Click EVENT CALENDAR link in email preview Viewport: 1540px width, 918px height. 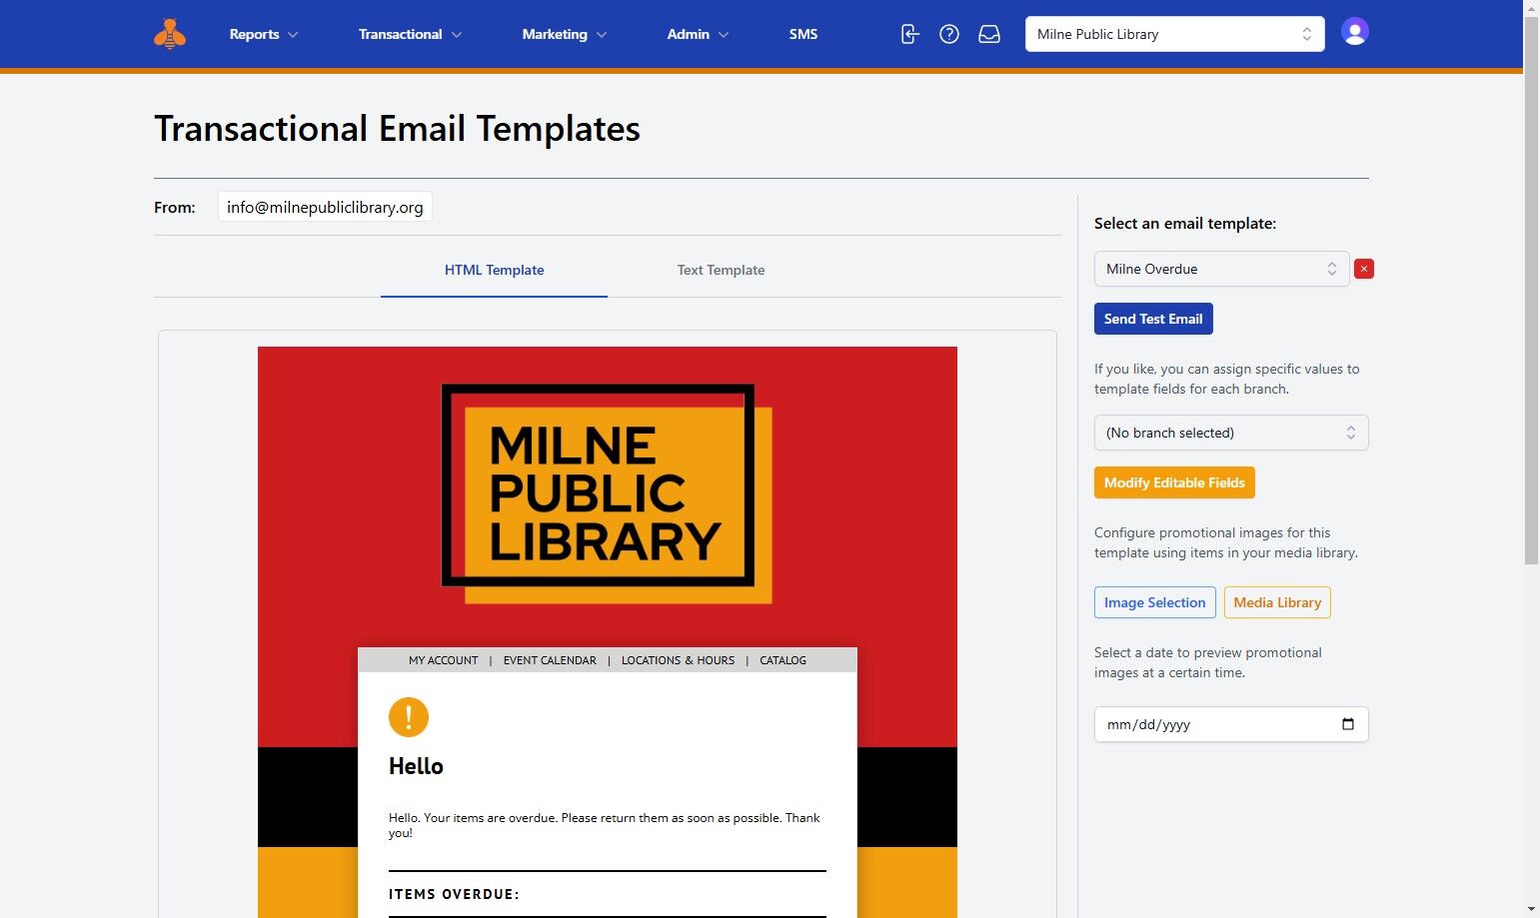click(550, 660)
